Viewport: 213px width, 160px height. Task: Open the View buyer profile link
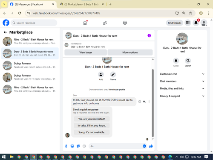117,90
